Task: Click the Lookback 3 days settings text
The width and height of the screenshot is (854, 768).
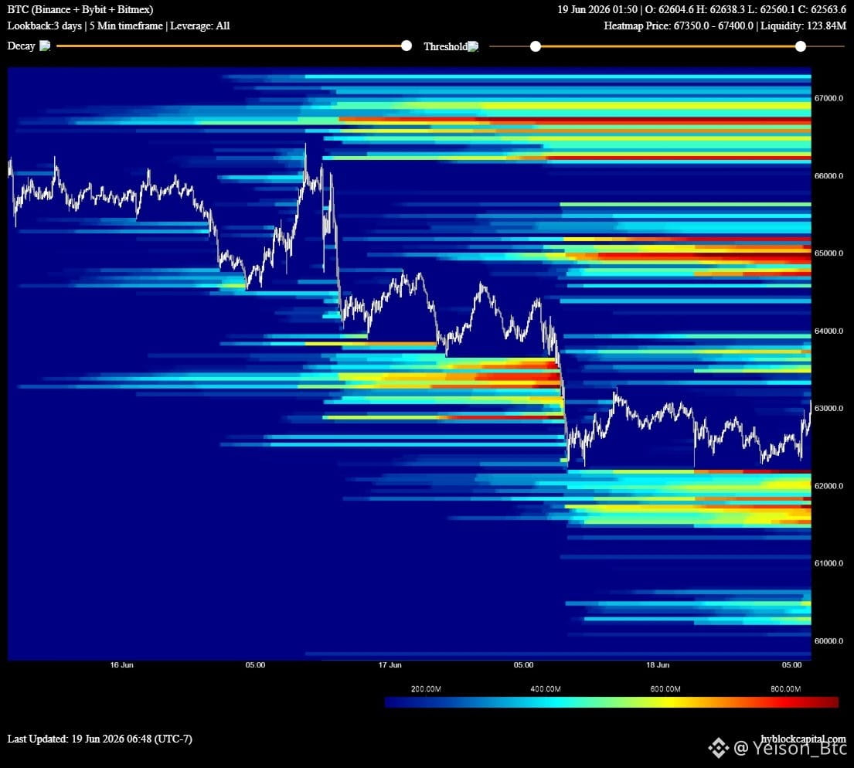Action: pyautogui.click(x=118, y=25)
